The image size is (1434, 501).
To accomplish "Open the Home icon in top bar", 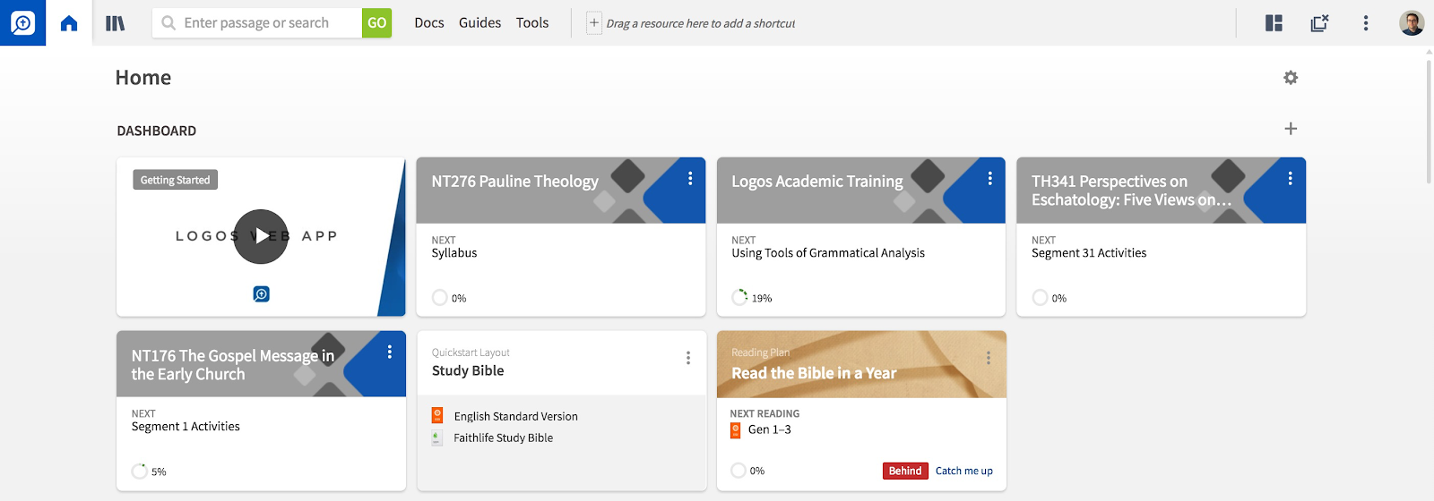I will click(69, 23).
